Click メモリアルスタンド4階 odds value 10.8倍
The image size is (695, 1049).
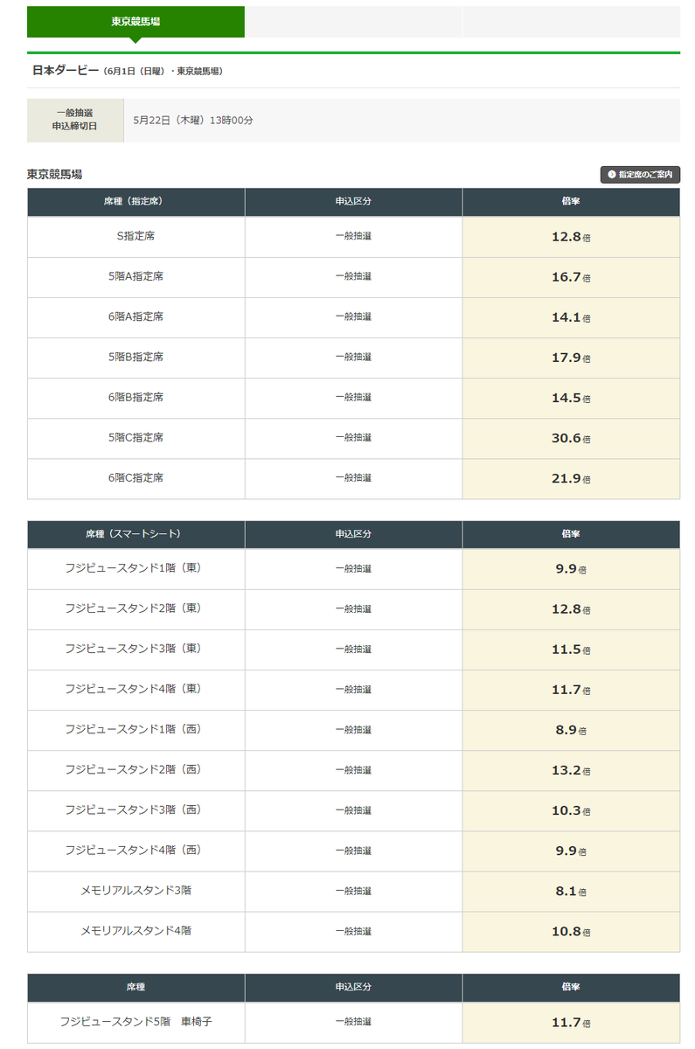pyautogui.click(x=571, y=931)
